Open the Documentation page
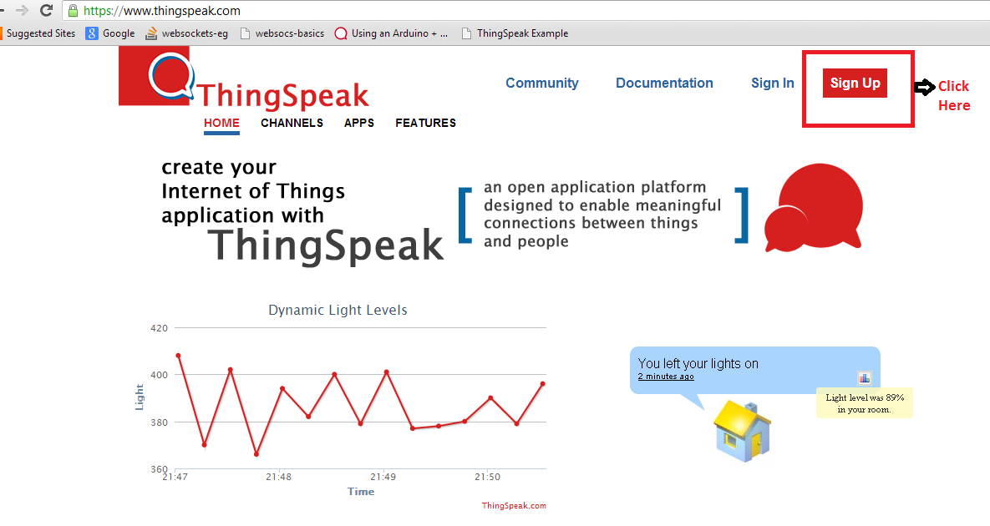Viewport: 990px width, 526px height. click(x=664, y=83)
